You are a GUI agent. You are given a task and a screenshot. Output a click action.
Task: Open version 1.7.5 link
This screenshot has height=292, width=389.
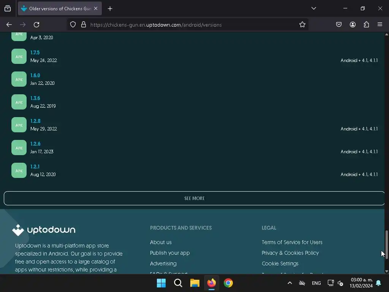[35, 52]
